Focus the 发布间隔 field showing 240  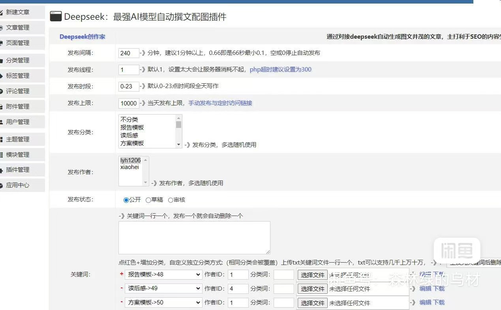[129, 53]
